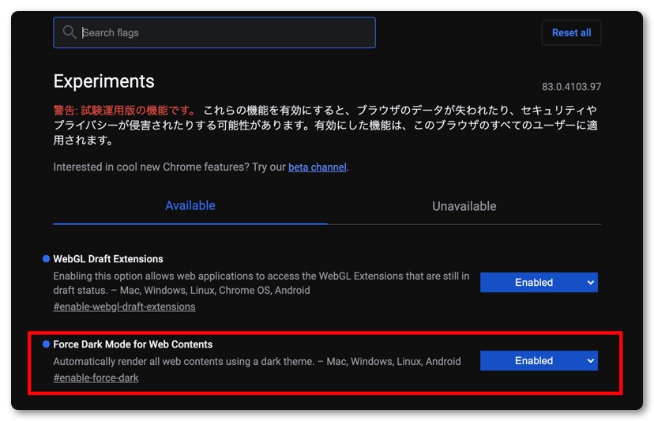The image size is (654, 421).
Task: Click the Force Dark Mode description text
Action: click(x=257, y=361)
